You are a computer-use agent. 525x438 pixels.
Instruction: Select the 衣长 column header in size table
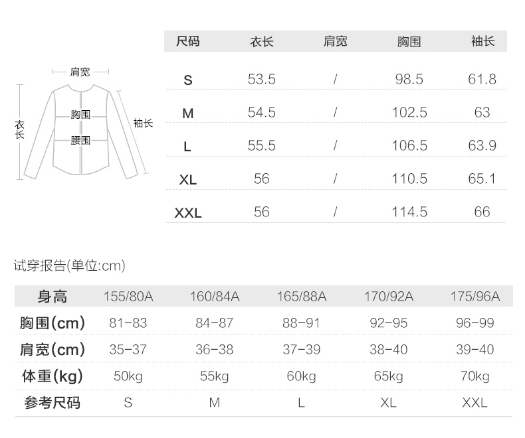coord(261,41)
